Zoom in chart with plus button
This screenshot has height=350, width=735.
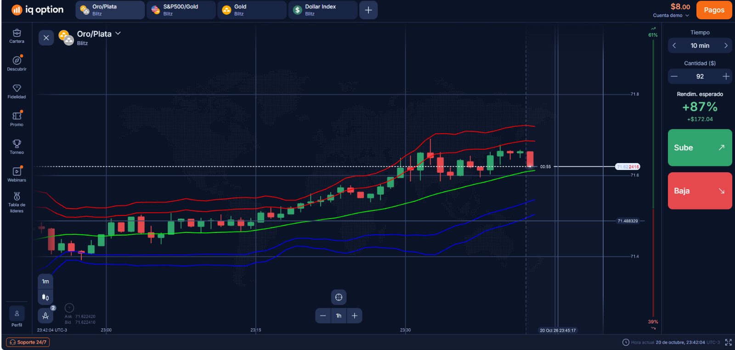(355, 316)
